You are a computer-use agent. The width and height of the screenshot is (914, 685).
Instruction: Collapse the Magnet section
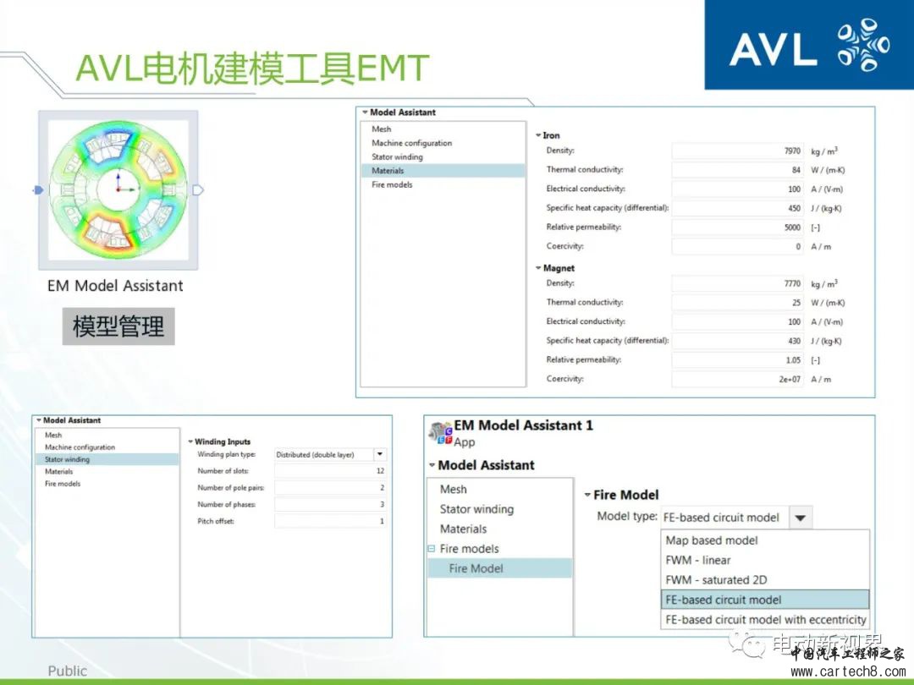pos(538,268)
